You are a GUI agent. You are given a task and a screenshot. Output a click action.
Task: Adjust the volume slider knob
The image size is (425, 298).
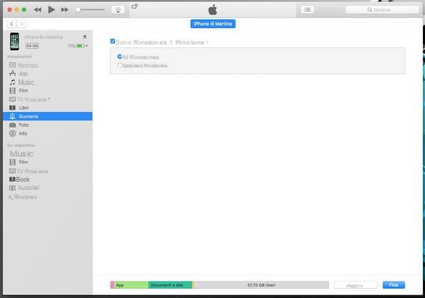pos(78,10)
